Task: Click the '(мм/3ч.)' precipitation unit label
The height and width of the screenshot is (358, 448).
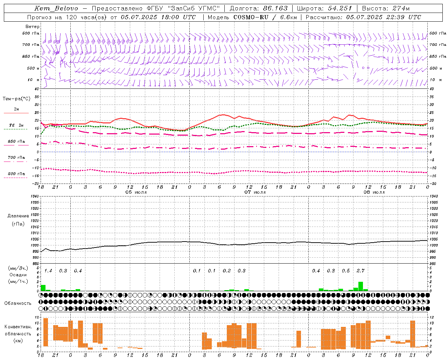Action: [x=18, y=268]
